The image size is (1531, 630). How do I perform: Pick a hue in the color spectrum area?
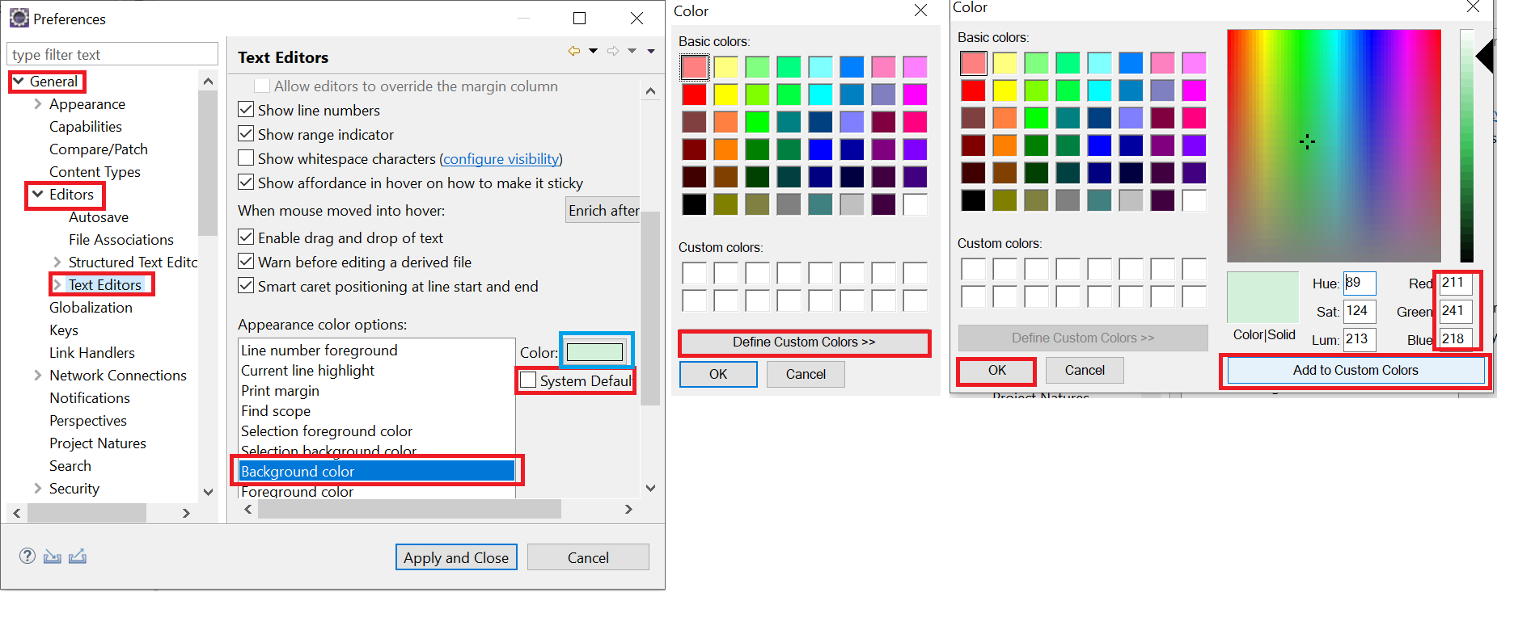[1334, 145]
